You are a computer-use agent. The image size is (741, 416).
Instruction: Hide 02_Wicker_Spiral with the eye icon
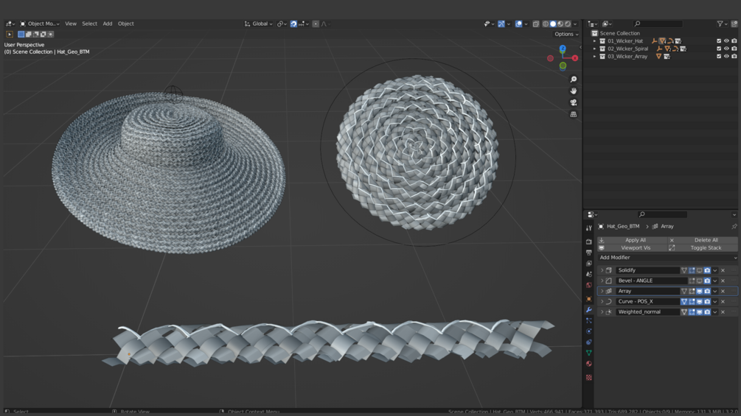tap(726, 49)
